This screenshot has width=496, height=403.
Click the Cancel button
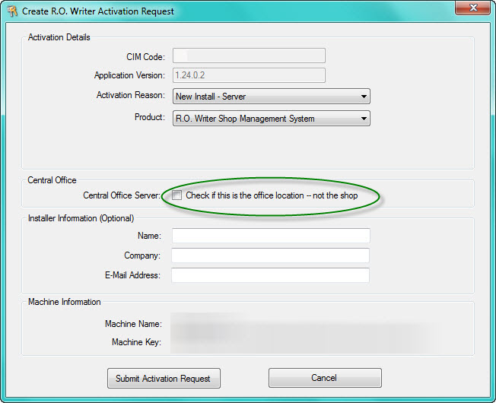[325, 378]
